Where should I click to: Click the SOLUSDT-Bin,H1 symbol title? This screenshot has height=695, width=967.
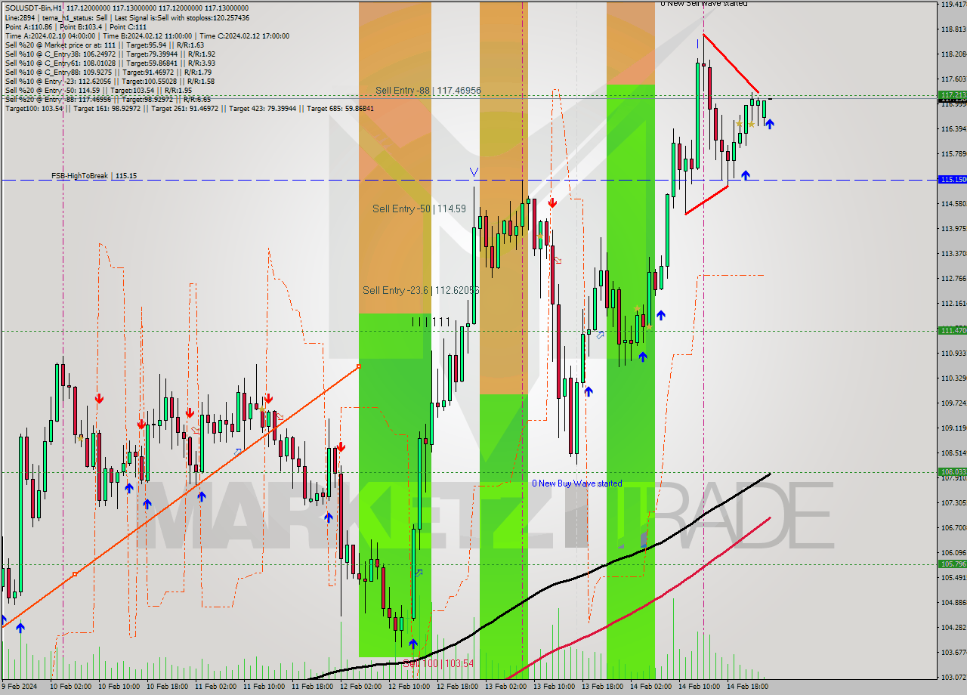point(32,8)
